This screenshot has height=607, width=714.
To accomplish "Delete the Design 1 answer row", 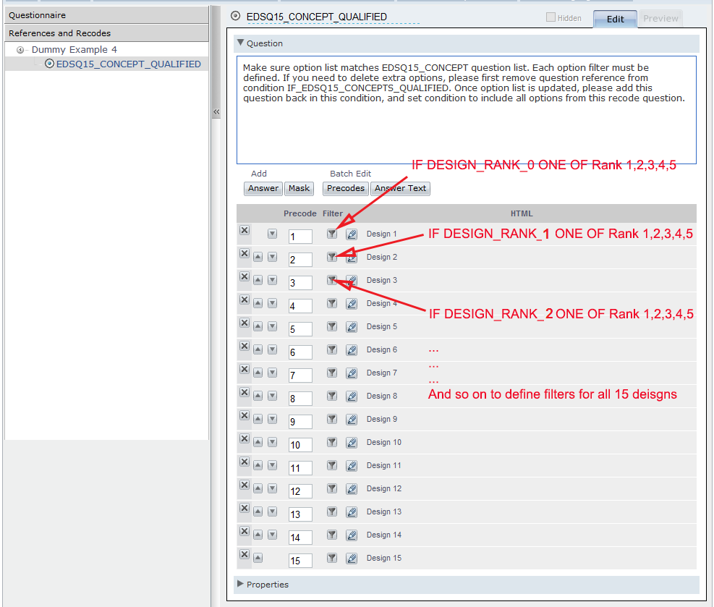I will click(245, 230).
